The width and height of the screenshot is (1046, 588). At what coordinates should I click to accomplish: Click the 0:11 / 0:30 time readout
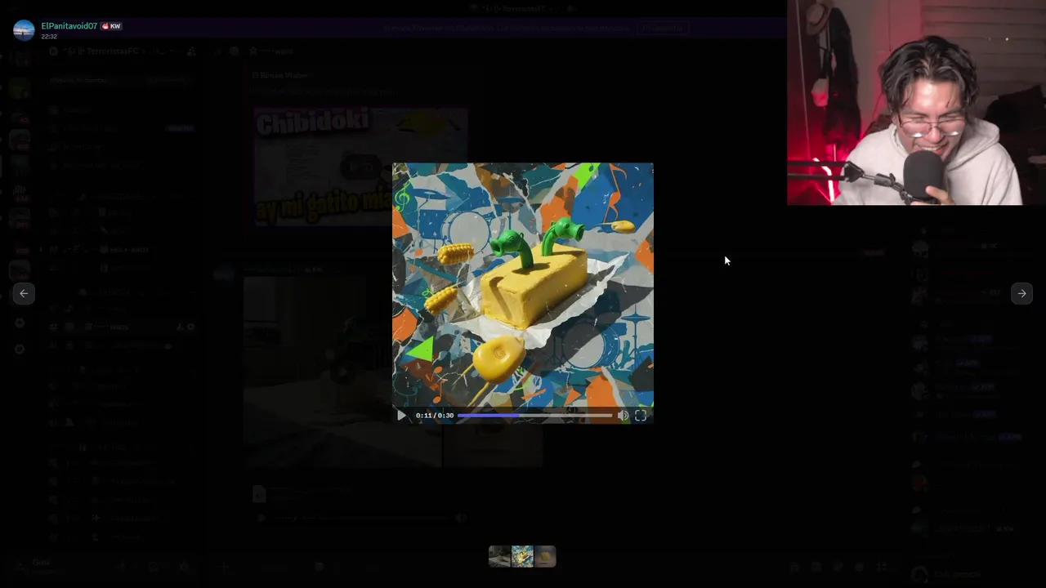point(435,416)
